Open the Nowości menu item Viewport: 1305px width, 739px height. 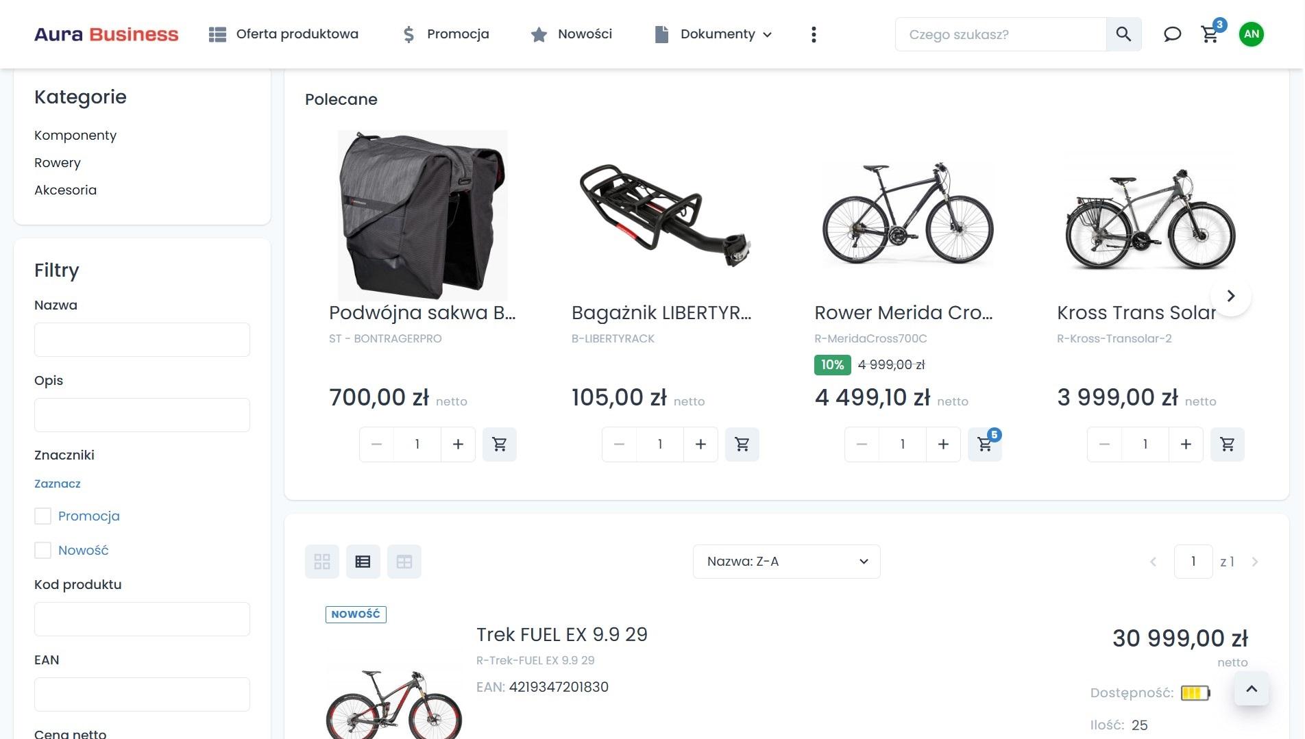pyautogui.click(x=572, y=34)
